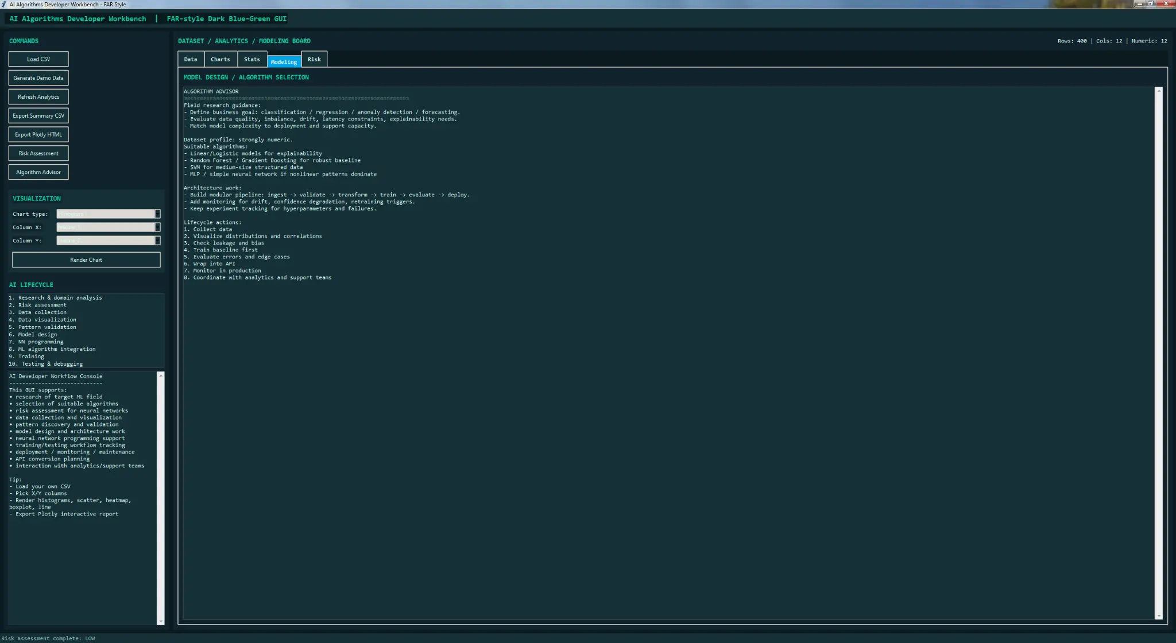
Task: Select the Modeling tab
Action: coord(284,61)
